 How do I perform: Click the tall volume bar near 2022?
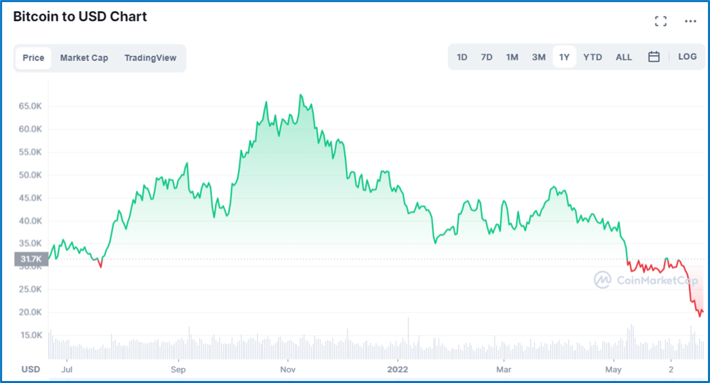(408, 338)
